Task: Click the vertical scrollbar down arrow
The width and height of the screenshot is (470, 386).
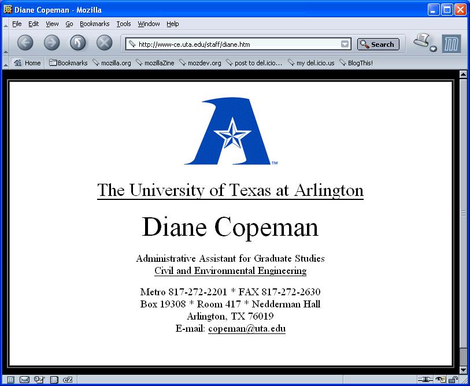Action: [463, 370]
